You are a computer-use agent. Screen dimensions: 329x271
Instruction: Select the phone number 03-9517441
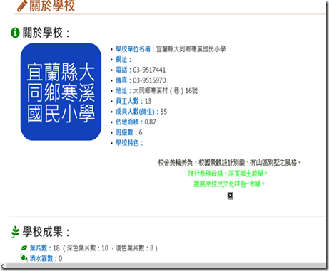click(x=149, y=70)
